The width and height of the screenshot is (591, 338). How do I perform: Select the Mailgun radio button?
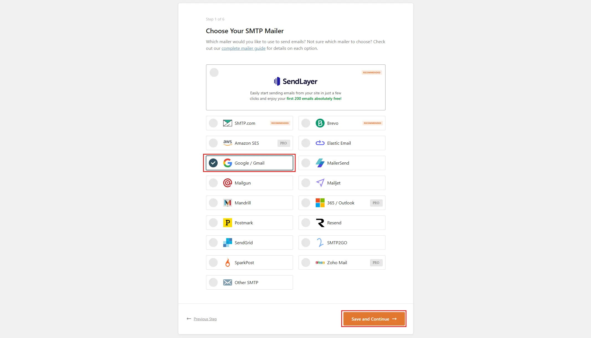point(213,183)
